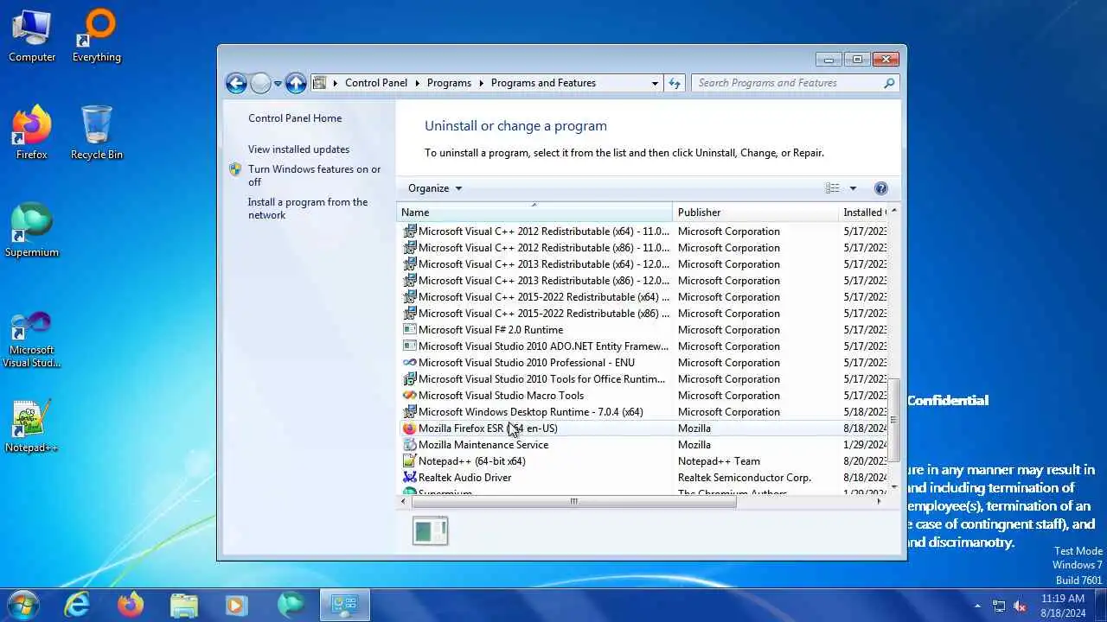Open the Help question mark button
This screenshot has width=1107, height=622.
coord(881,188)
